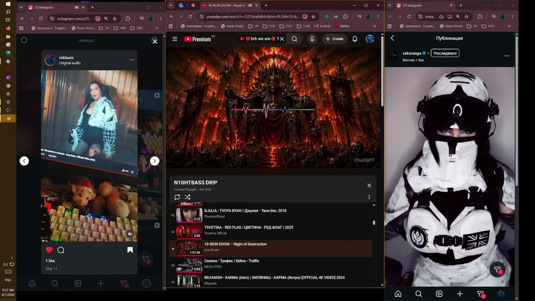Image resolution: width=535 pixels, height=301 pixels.
Task: Click the playlist panel scrollbar
Action: click(x=374, y=223)
